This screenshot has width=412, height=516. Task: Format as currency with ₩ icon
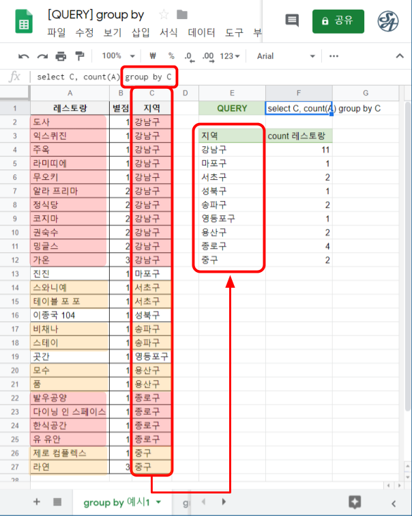153,56
